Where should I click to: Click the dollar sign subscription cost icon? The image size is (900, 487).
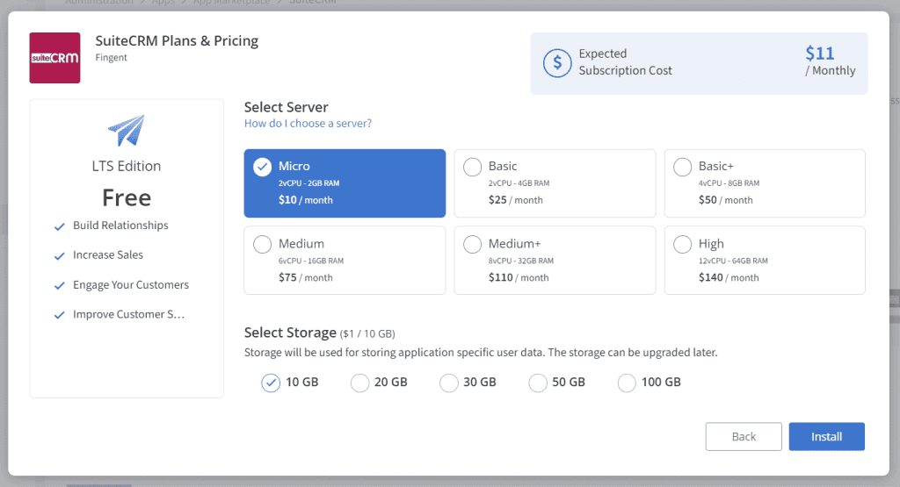click(557, 63)
